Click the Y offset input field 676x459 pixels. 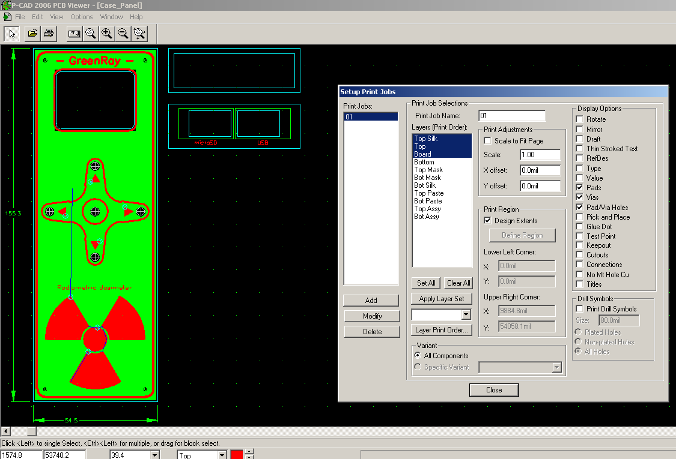(x=540, y=185)
